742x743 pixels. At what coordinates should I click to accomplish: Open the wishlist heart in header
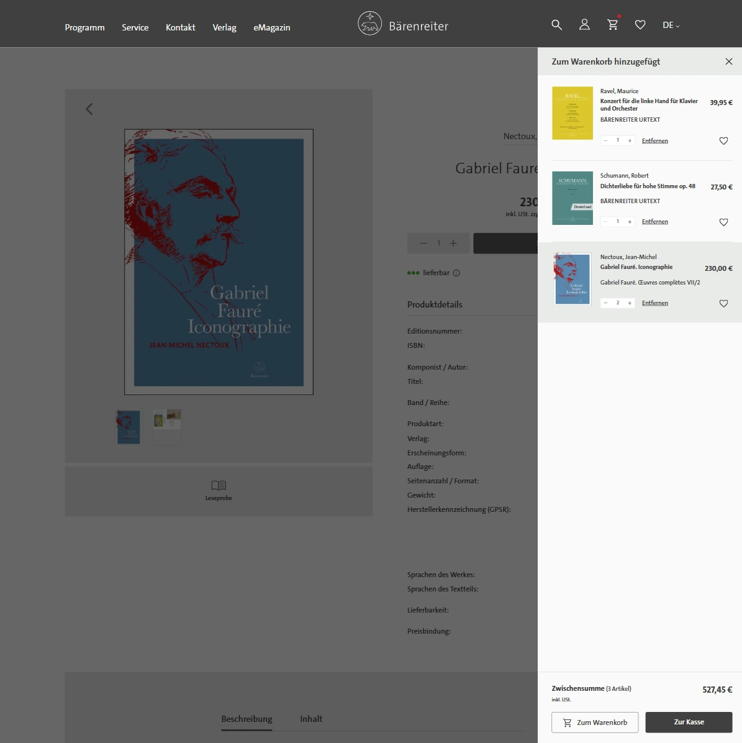click(640, 25)
